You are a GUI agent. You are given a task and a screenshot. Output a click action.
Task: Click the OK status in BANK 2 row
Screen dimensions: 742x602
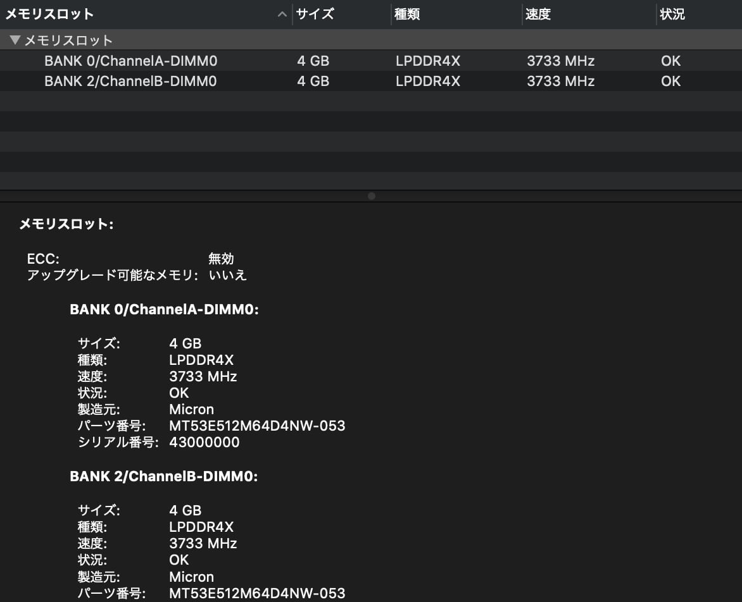point(670,82)
